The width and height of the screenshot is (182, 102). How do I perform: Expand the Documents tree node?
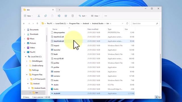pos(24,30)
